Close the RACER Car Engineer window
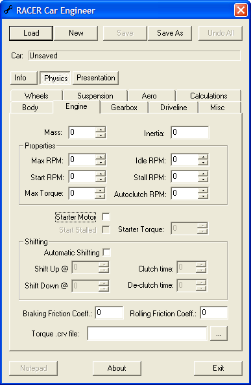Viewport: 251px width, 385px height. point(241,10)
